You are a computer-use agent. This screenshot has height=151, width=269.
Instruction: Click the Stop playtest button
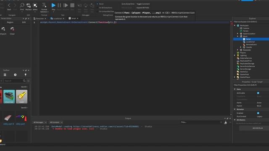click(x=72, y=5)
